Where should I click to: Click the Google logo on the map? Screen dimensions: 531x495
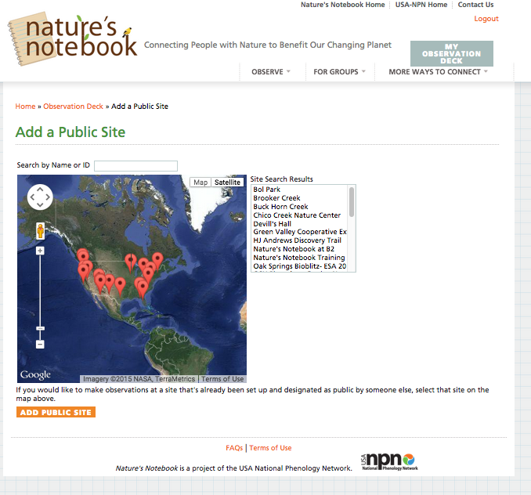pyautogui.click(x=35, y=374)
